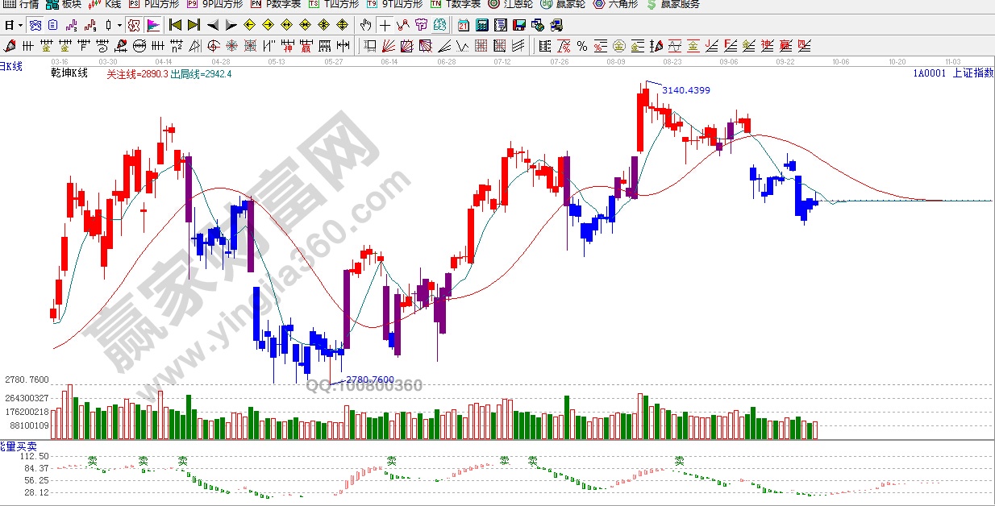Click the 3140.4399 peak price label
This screenshot has width=995, height=506.
pos(685,89)
